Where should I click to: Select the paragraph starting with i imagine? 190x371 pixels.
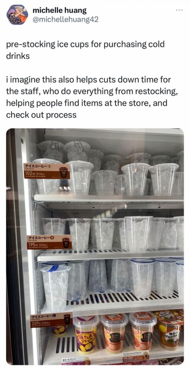click(x=92, y=97)
